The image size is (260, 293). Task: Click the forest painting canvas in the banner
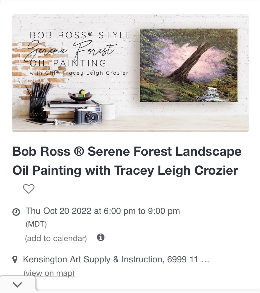pyautogui.click(x=189, y=65)
